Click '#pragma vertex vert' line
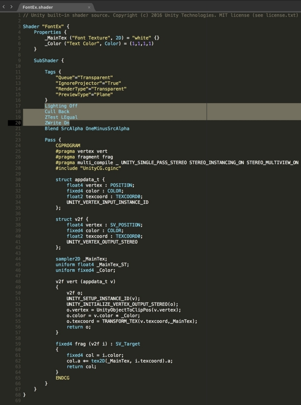The width and height of the screenshot is (301, 405). 81,151
